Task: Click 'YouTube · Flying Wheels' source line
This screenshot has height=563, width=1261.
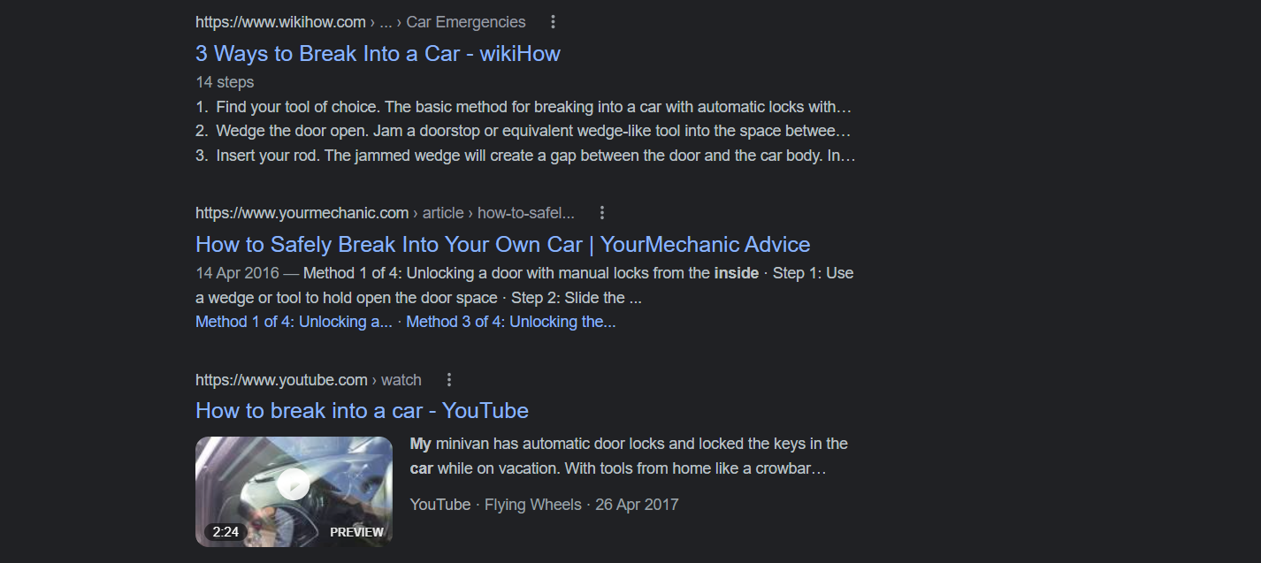Action: (495, 505)
